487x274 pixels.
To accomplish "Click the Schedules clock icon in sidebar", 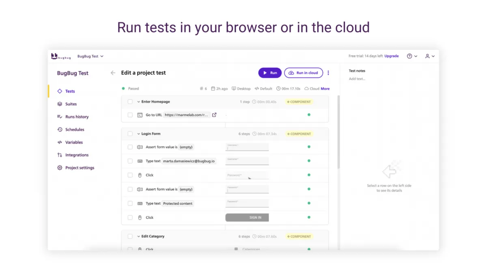I will point(60,129).
